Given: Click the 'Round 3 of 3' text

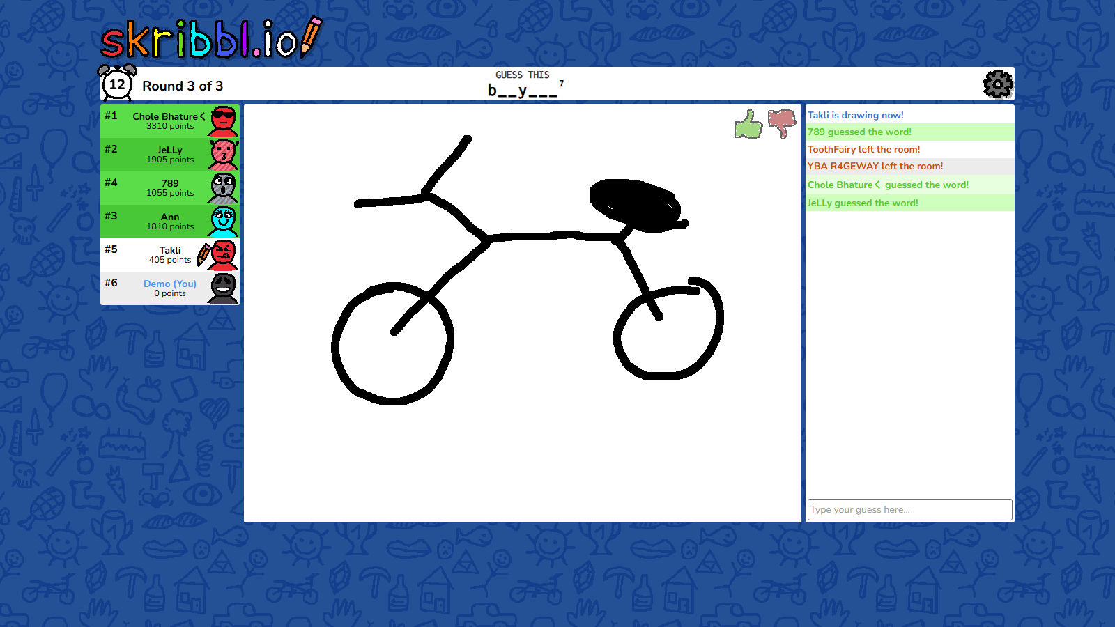Looking at the screenshot, I should 183,86.
